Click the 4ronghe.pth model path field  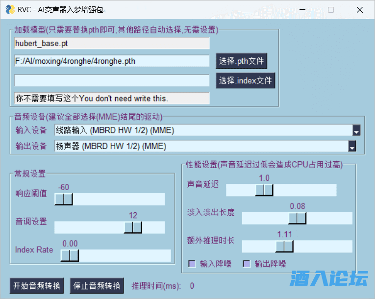click(x=112, y=61)
